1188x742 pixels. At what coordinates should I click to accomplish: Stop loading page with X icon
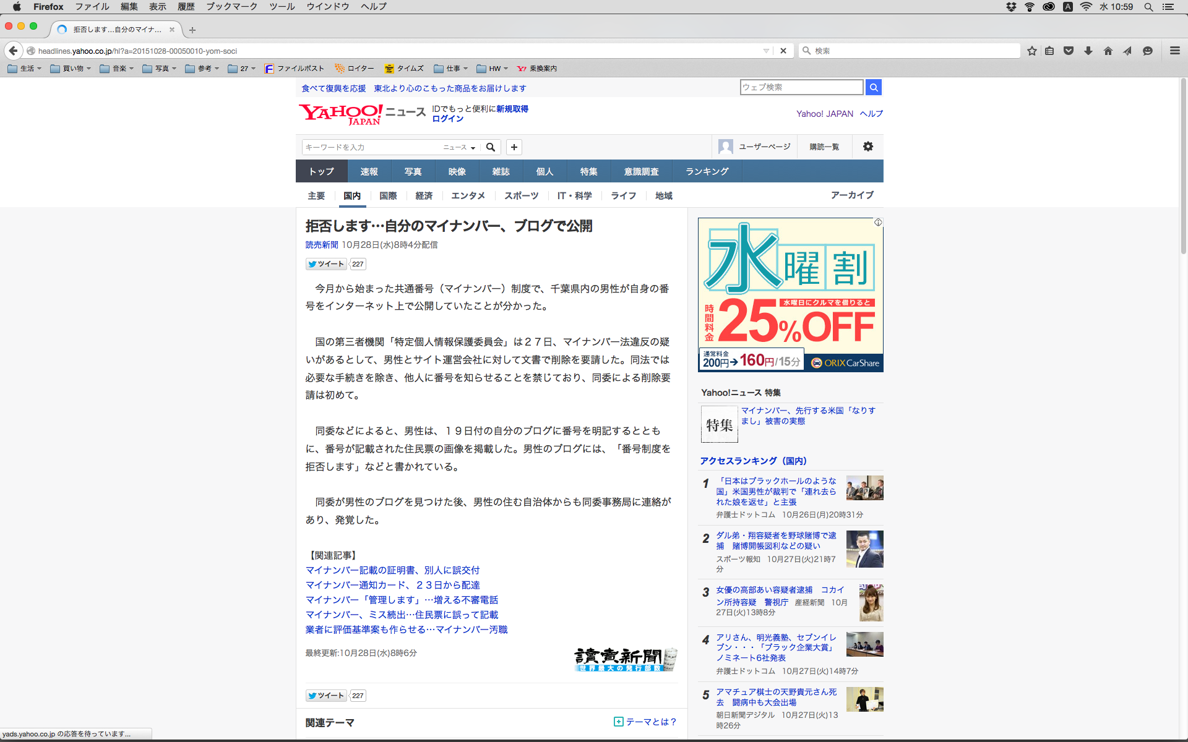783,51
